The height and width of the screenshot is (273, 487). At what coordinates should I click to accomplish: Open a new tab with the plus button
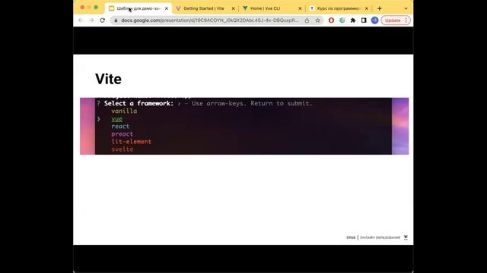pos(379,8)
